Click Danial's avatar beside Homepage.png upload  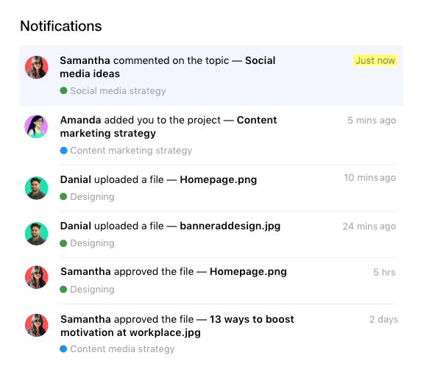(x=37, y=188)
